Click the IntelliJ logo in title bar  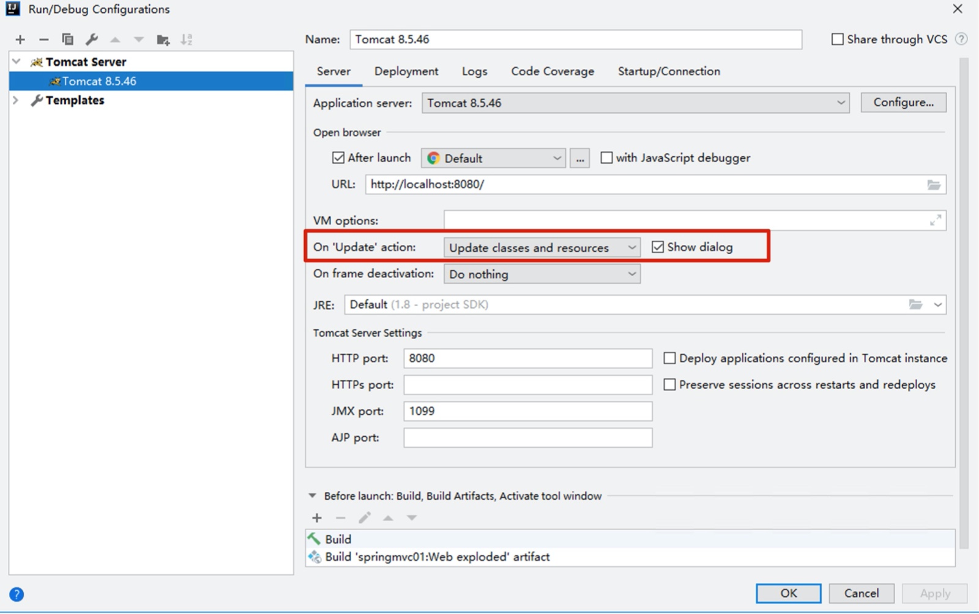[13, 9]
